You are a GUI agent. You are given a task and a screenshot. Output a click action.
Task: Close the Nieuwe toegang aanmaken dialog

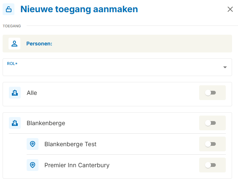[x=230, y=9]
